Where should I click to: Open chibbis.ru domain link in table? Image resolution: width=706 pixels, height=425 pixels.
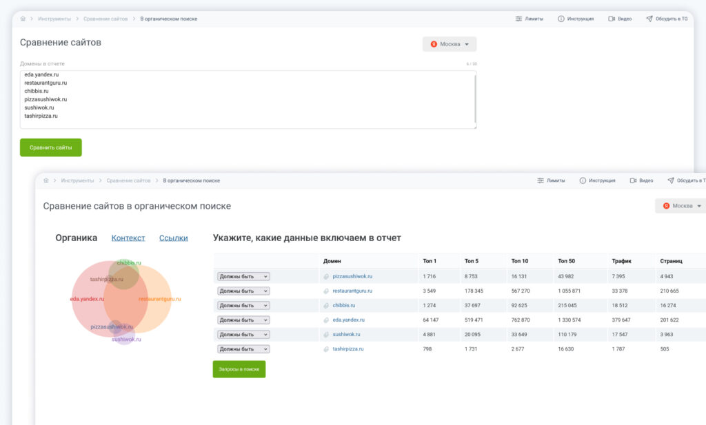(343, 305)
